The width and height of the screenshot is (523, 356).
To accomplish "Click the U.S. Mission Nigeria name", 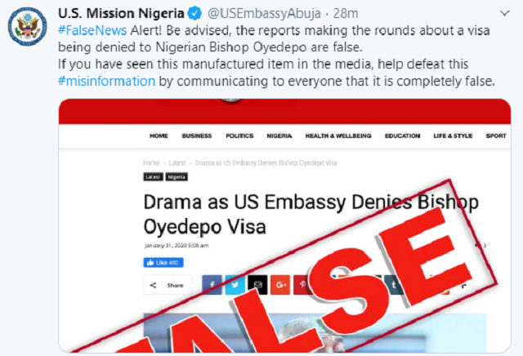I will [121, 13].
